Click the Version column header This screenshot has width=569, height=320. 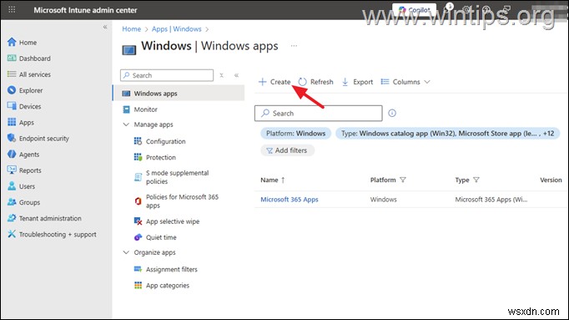point(551,180)
